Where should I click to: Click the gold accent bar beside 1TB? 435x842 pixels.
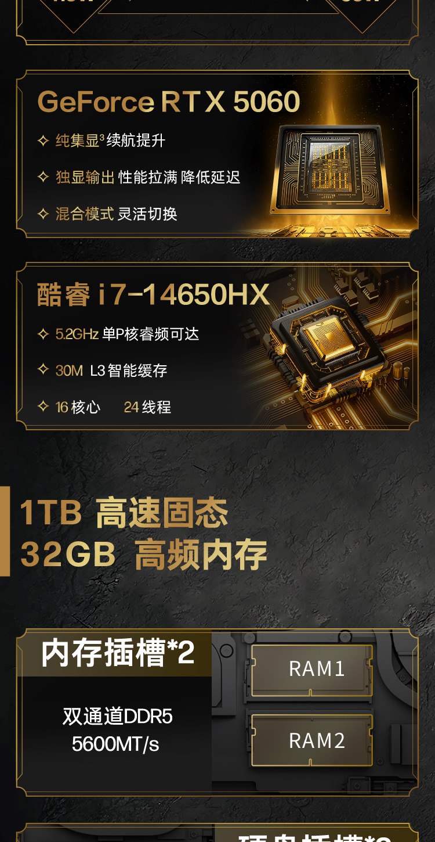(5, 531)
